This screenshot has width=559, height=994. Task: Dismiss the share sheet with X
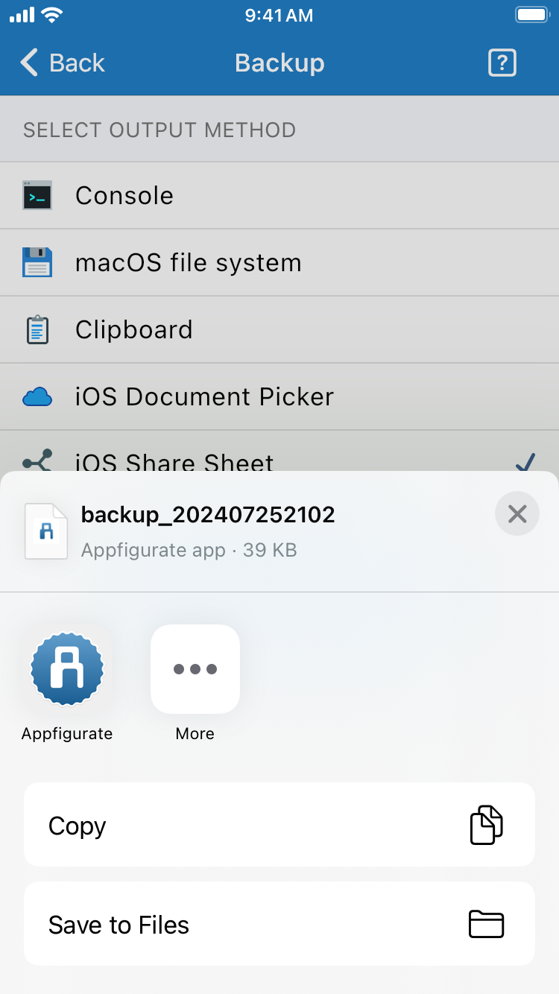[517, 514]
